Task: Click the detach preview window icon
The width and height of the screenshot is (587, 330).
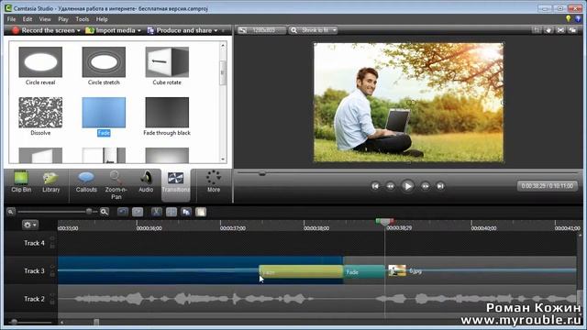Action: click(572, 30)
